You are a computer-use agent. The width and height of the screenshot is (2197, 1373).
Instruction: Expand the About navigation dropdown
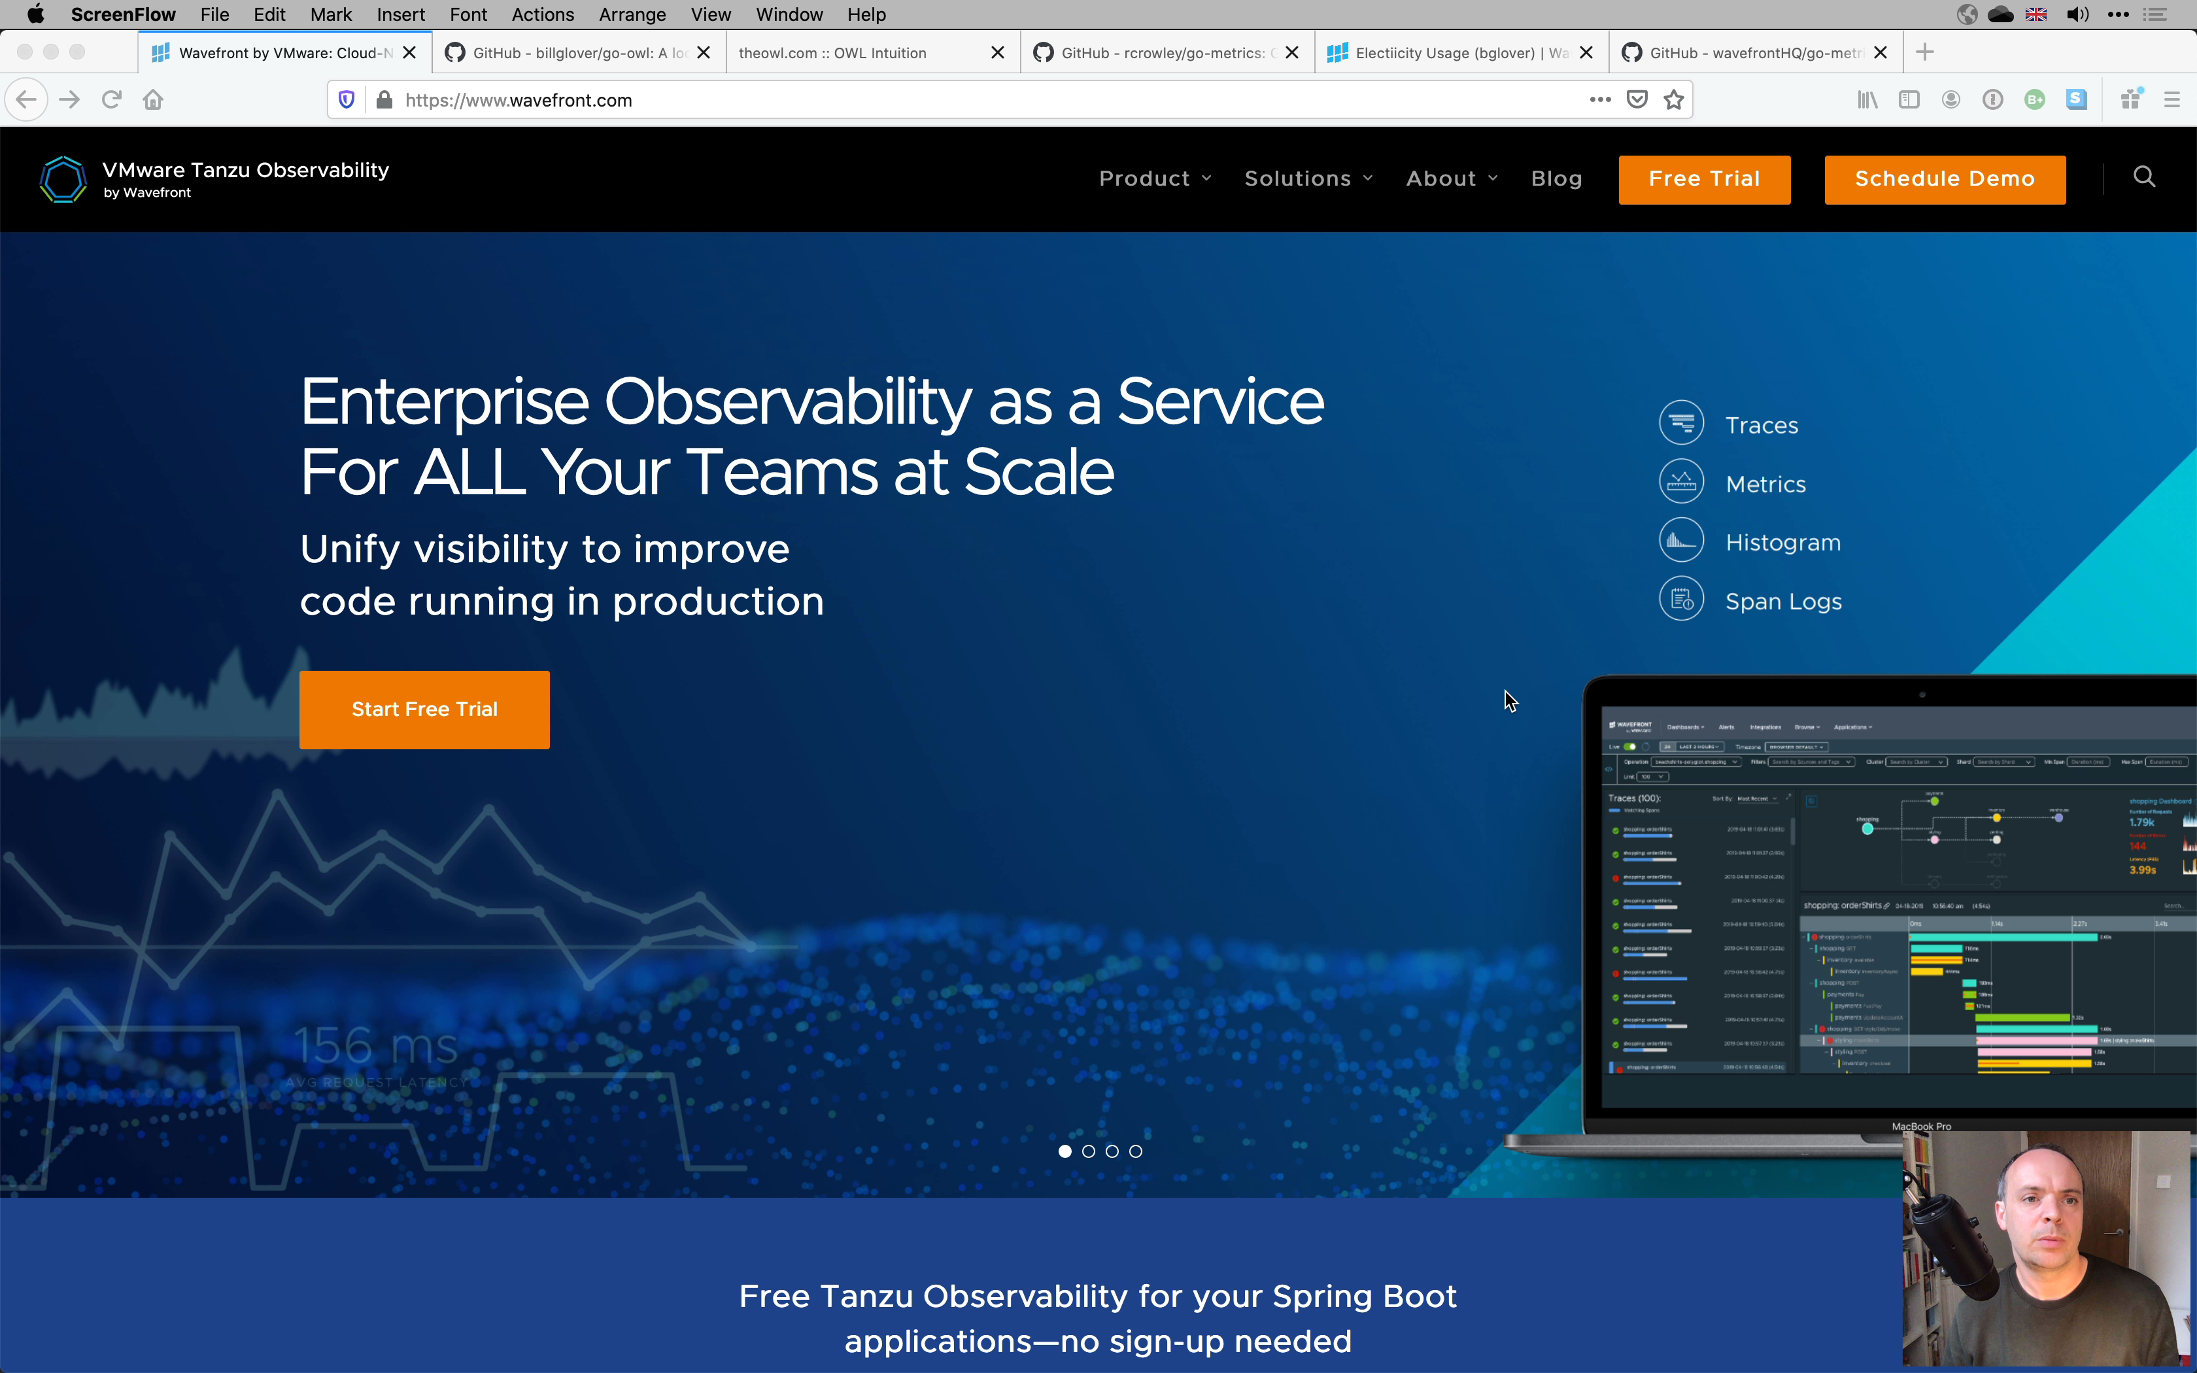coord(1452,179)
